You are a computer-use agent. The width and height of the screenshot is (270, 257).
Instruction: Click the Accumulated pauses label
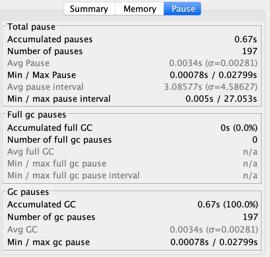50,39
